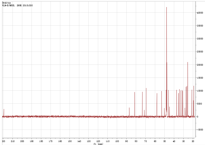Click the 200 ppm axis label
Screen dimensions: 205x145
[x=22, y=141]
